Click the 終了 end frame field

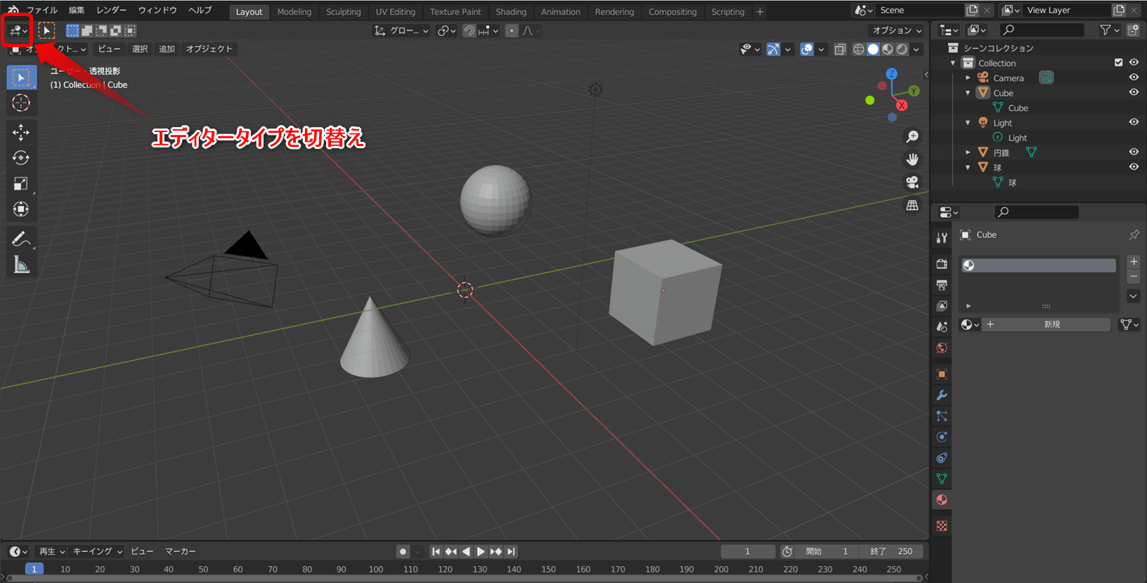(x=890, y=551)
